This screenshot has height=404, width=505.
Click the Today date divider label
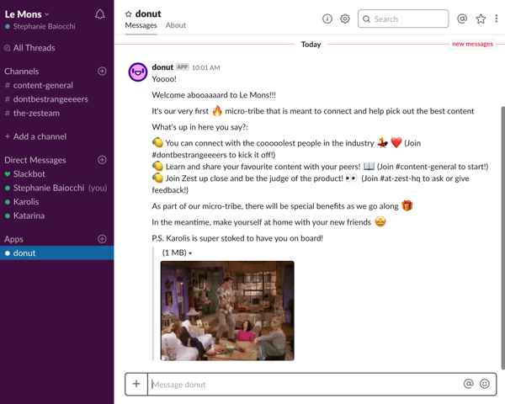[311, 44]
